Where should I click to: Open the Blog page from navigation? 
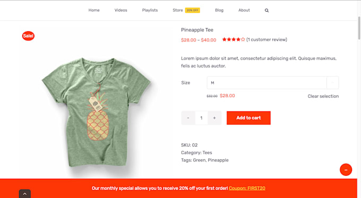click(219, 10)
